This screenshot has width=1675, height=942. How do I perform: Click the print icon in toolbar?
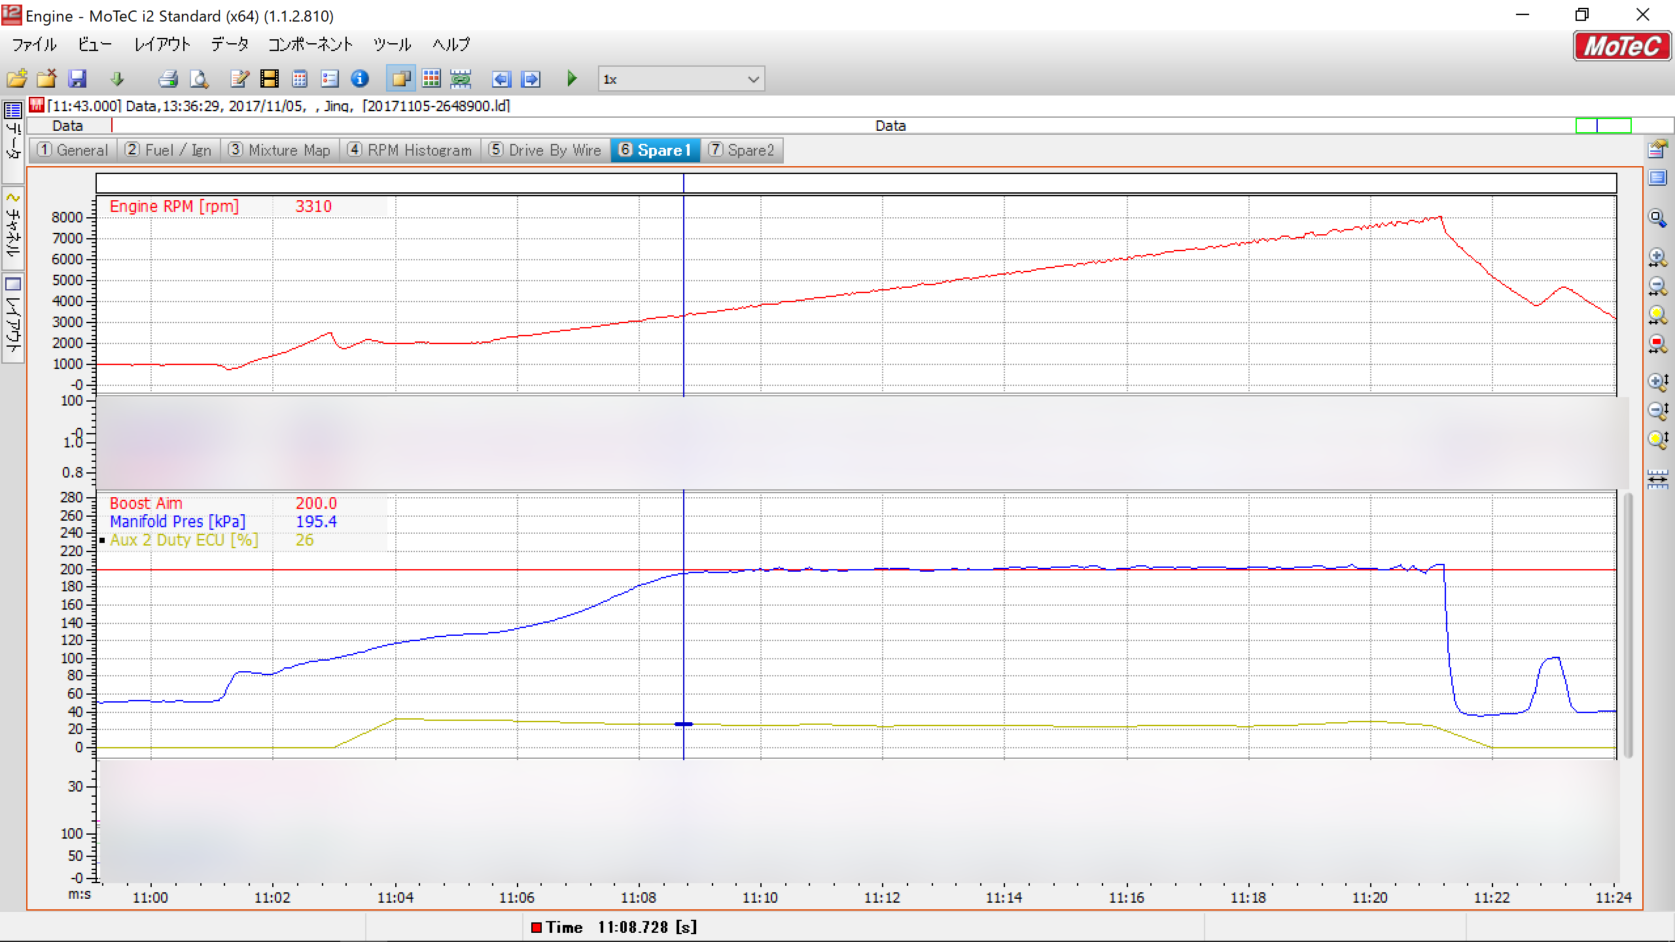point(168,79)
